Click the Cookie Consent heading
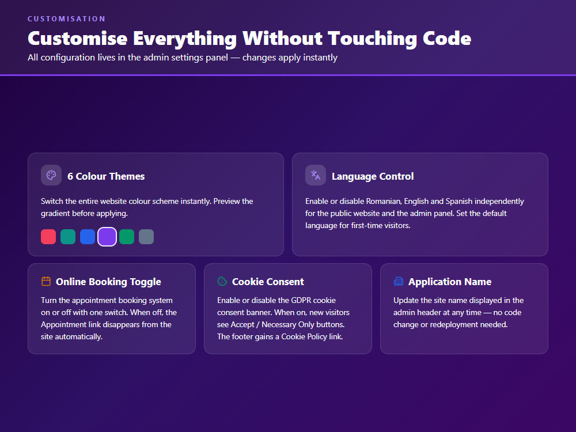Screen dimensions: 576x432 click(268, 282)
